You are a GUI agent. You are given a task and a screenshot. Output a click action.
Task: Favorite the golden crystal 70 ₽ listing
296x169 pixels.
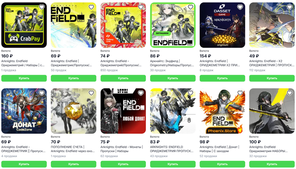pos(91,93)
